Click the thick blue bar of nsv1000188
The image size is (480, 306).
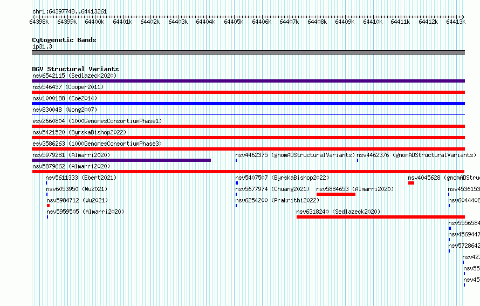click(x=248, y=104)
